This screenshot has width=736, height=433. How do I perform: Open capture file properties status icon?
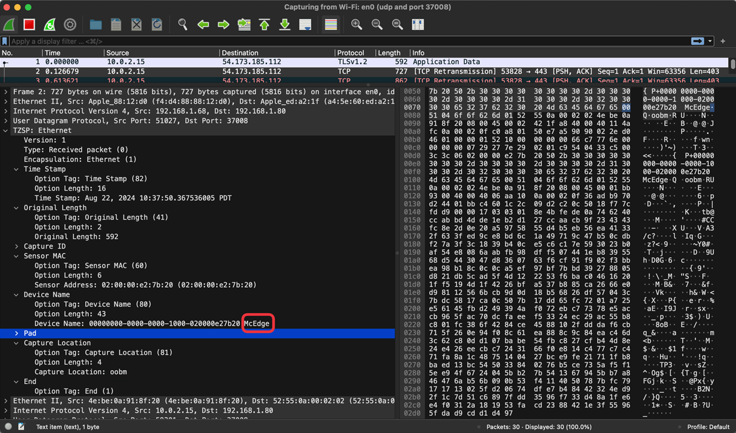tap(21, 427)
